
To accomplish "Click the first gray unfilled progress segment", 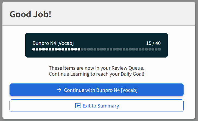I will click(x=82, y=49).
